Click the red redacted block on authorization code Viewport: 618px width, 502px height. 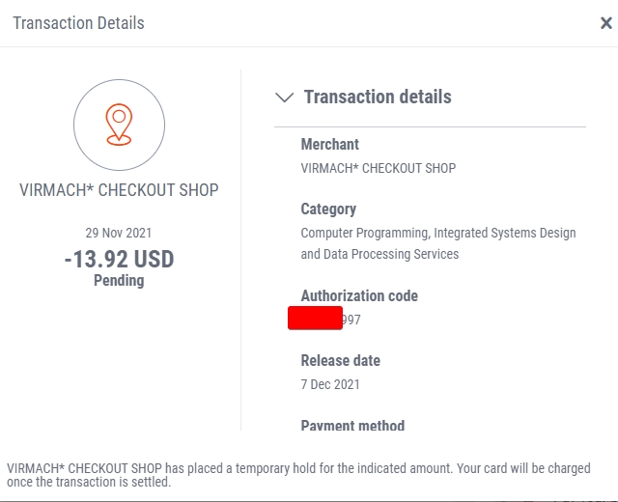[x=315, y=318]
